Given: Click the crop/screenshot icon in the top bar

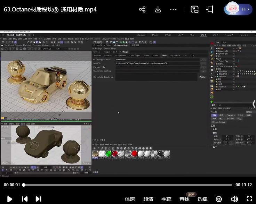Looking at the screenshot, I should (x=210, y=9).
